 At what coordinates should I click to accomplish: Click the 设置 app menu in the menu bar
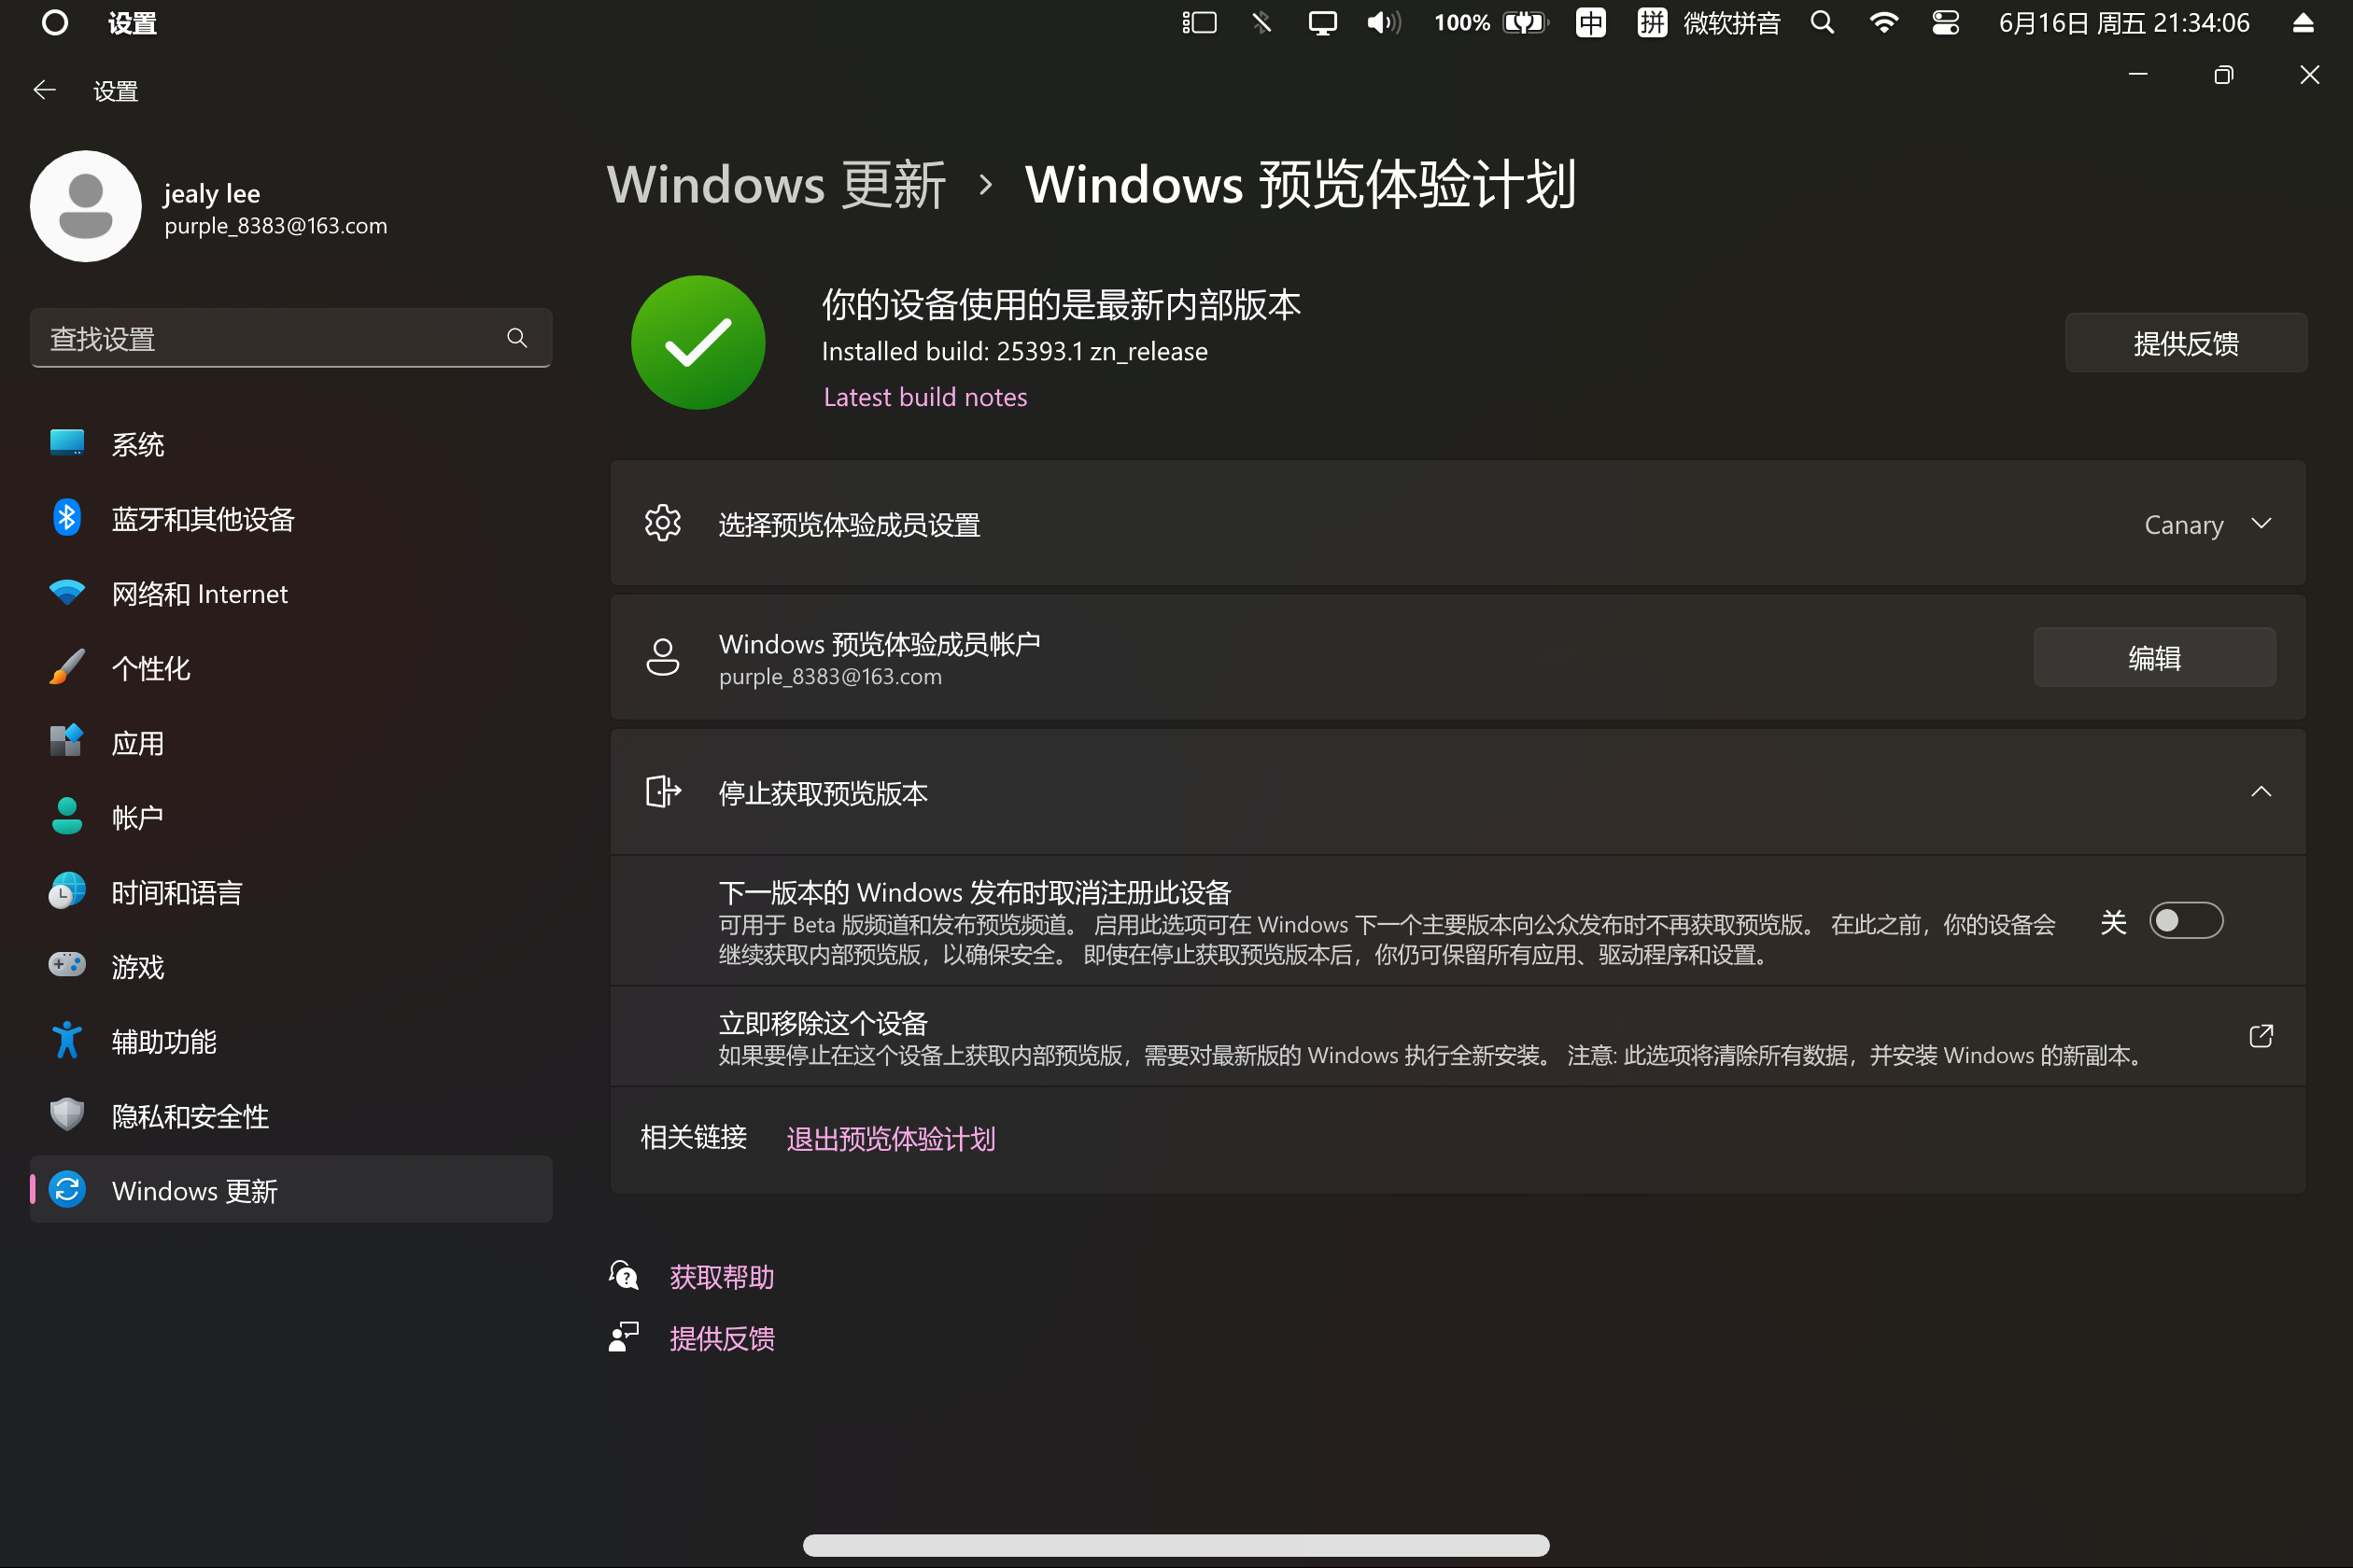click(x=132, y=22)
